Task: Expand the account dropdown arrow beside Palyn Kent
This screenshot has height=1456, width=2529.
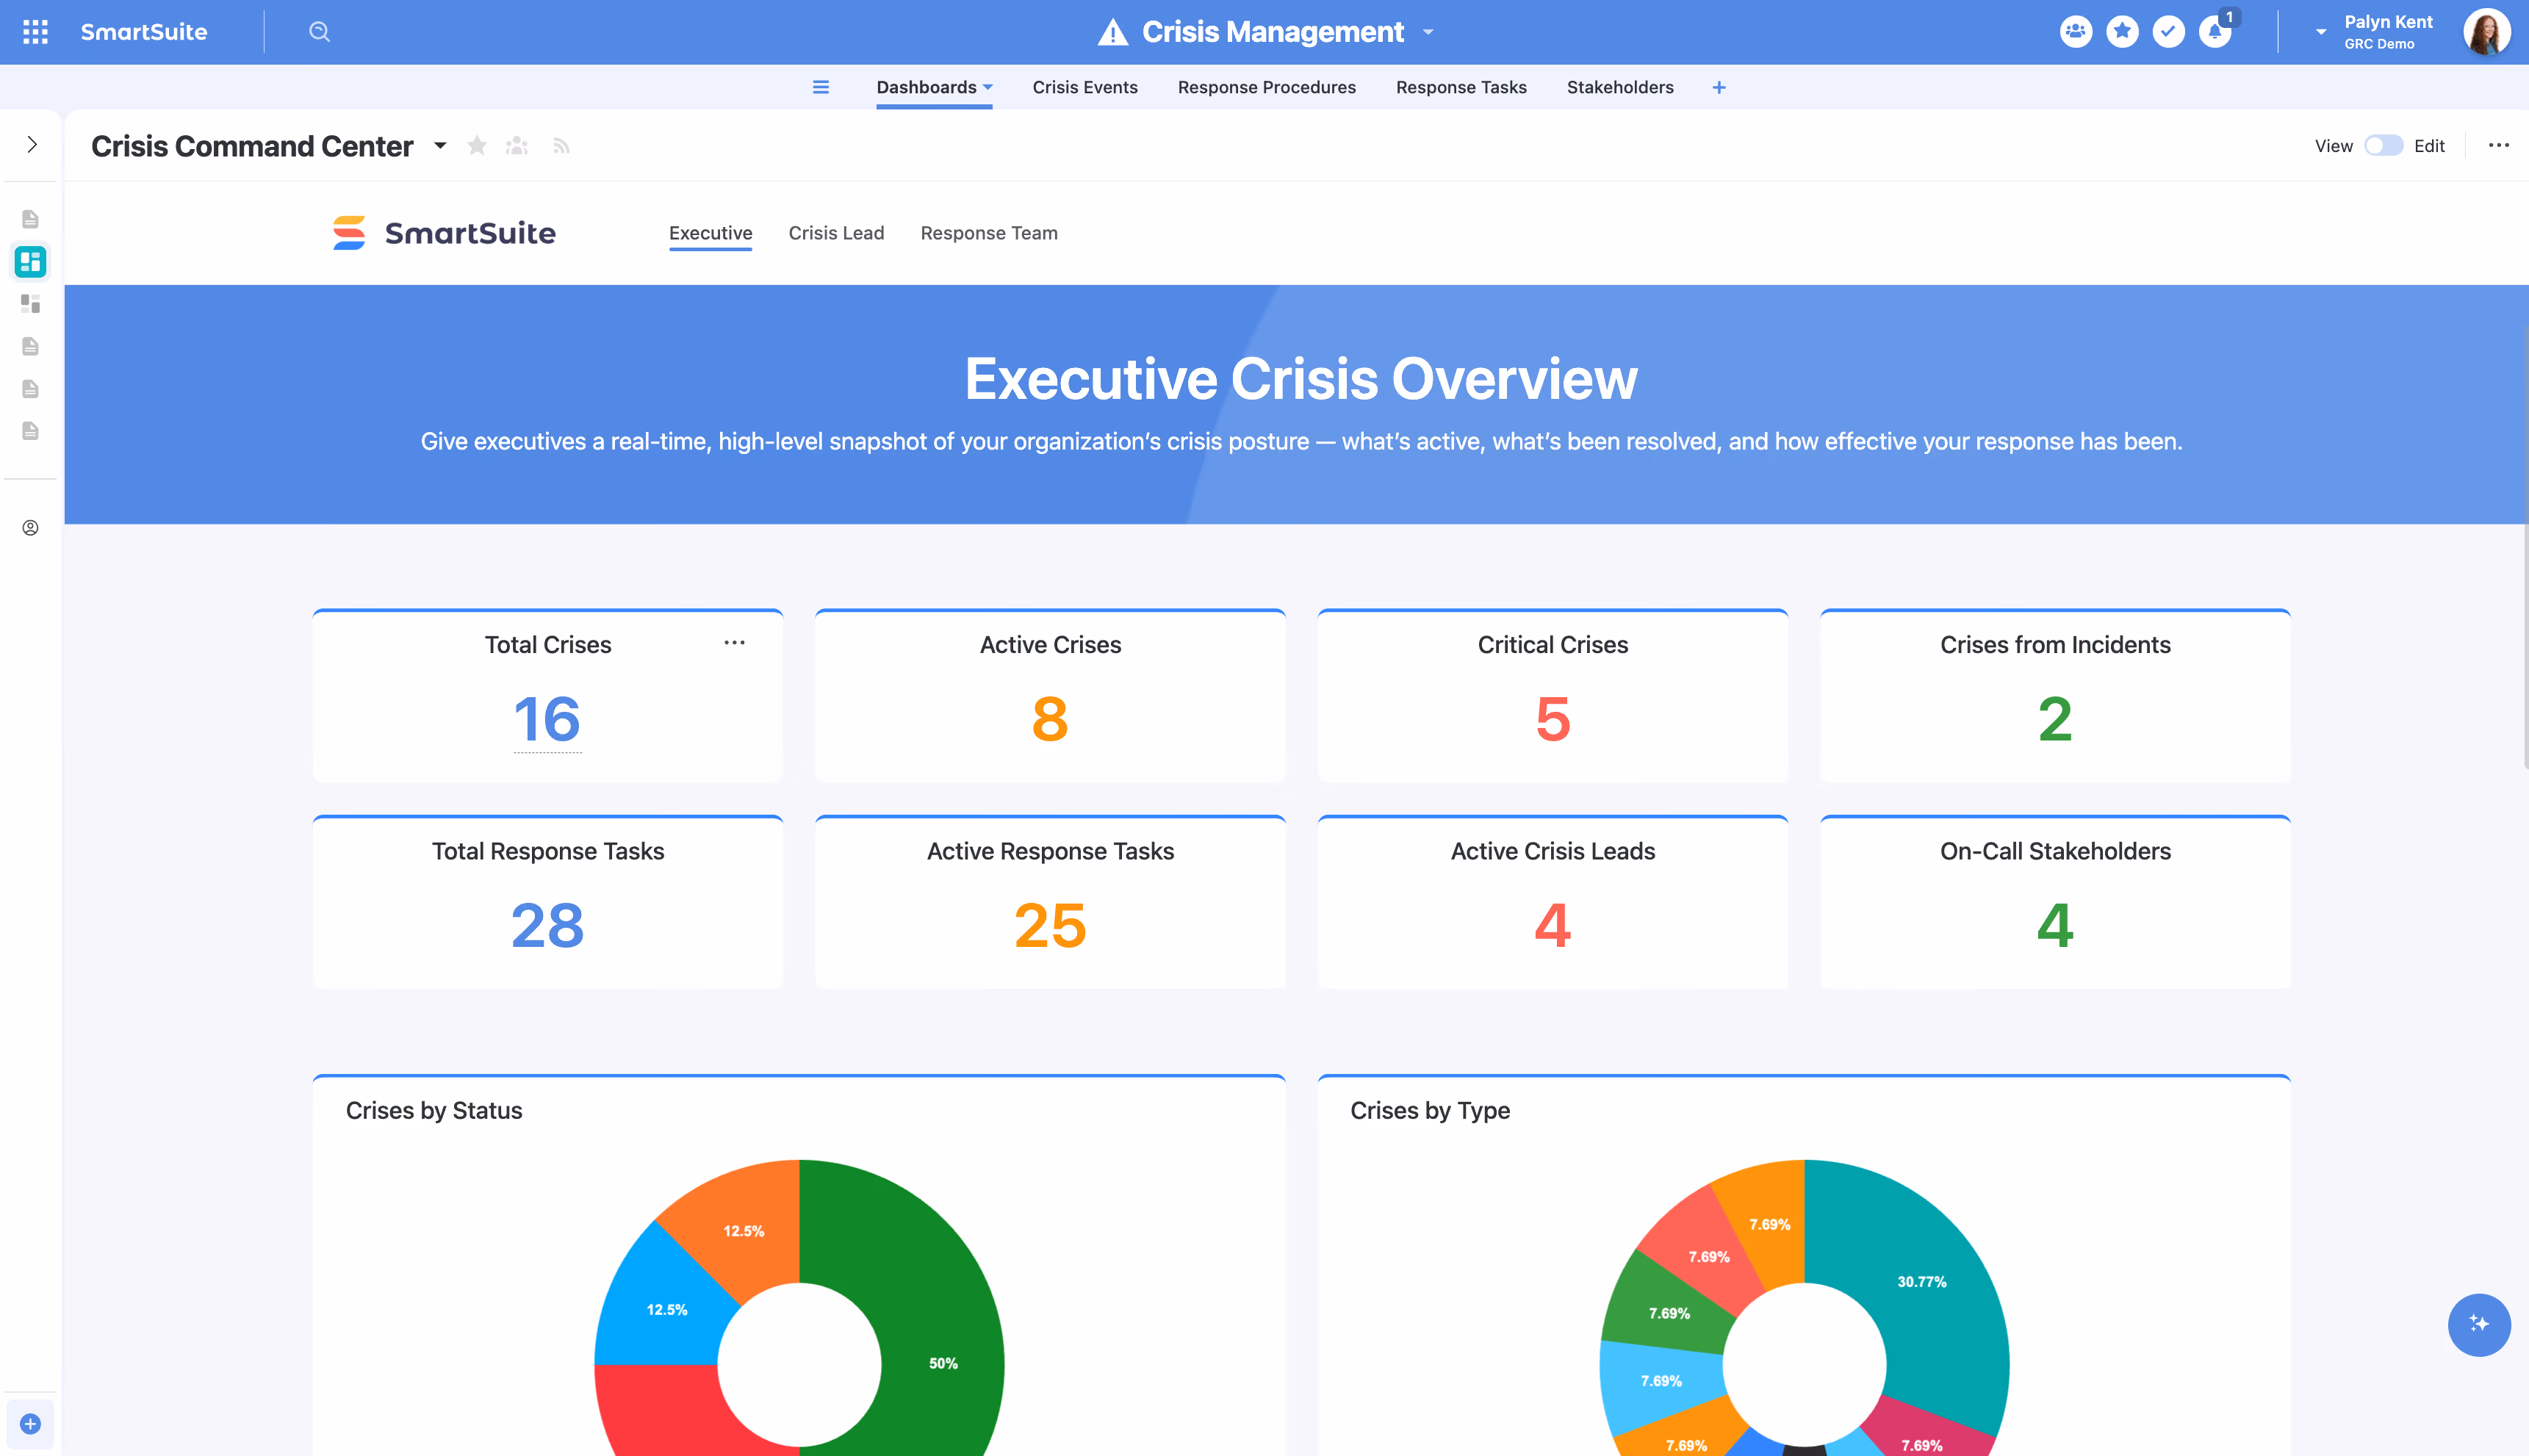Action: coord(2320,32)
